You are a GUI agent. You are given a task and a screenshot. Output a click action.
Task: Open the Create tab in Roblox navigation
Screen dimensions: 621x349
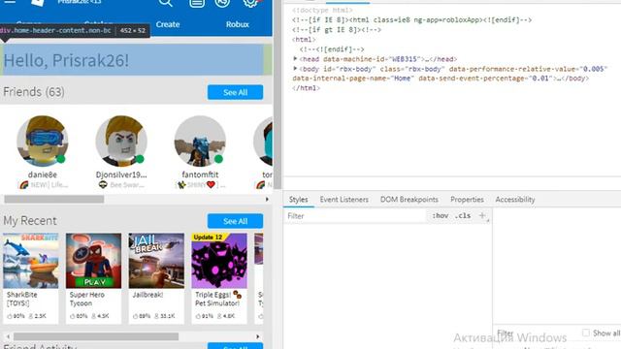click(168, 24)
